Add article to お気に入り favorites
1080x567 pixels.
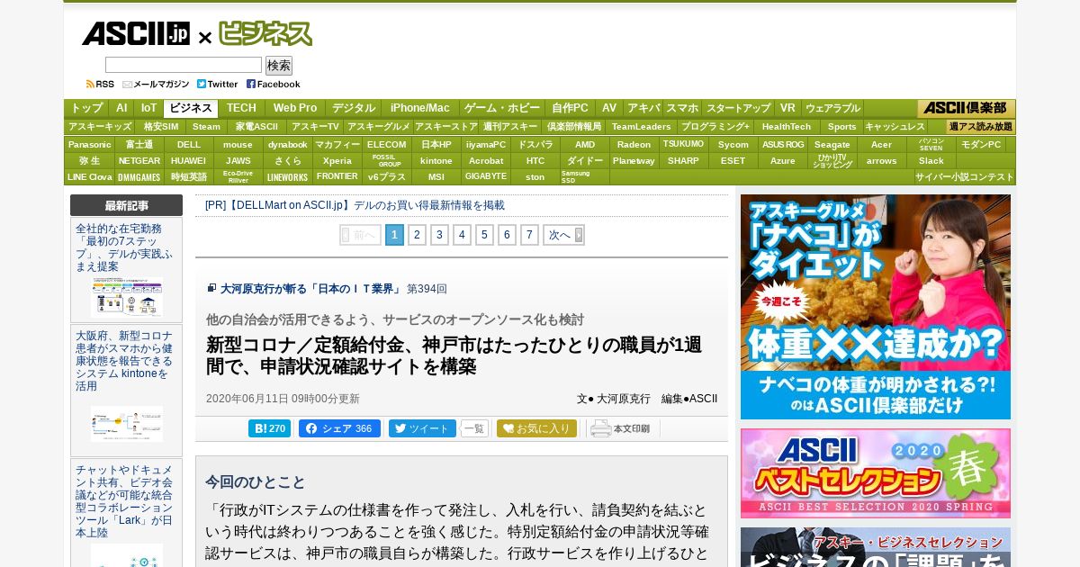coord(536,428)
